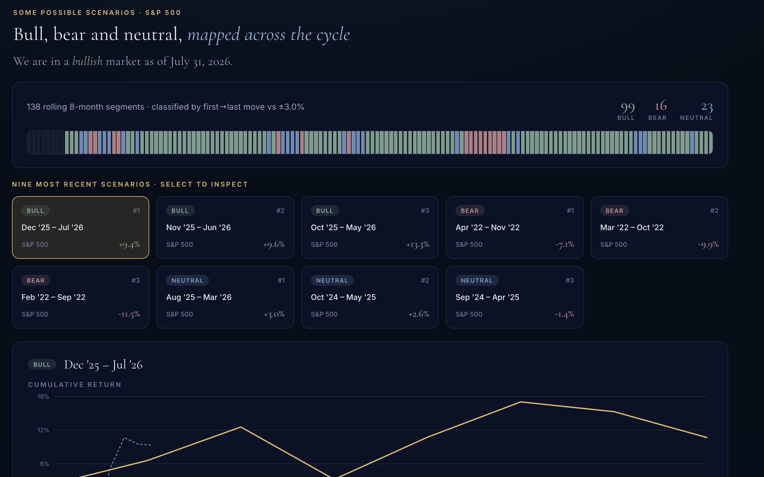Select the Dec '25 – Jul '26 bull scenario card
Screen dimensions: 764x477
click(x=80, y=227)
